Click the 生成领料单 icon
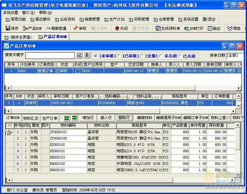The height and width of the screenshot is (194, 247). pos(158,28)
